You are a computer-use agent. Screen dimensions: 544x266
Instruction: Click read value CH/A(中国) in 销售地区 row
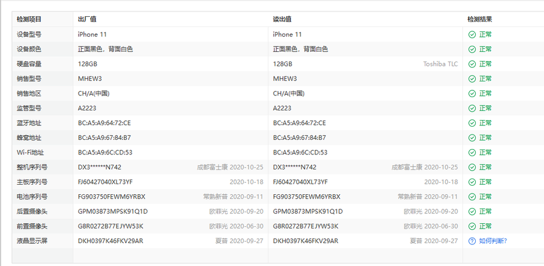(289, 93)
